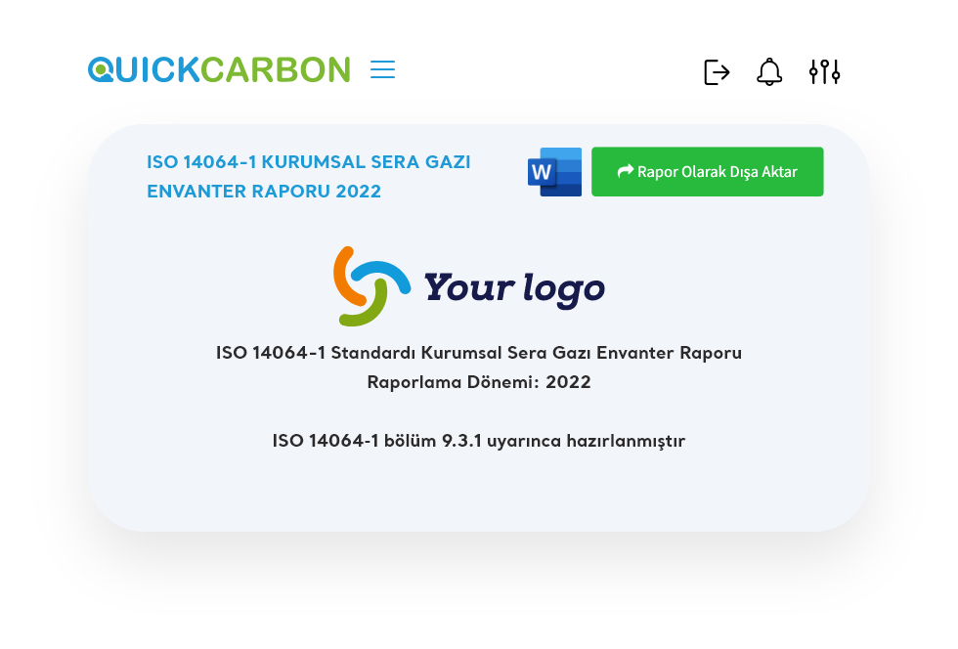Click Raporlama Dönemi: 2022 text
The width and height of the screenshot is (958, 649).
[479, 382]
